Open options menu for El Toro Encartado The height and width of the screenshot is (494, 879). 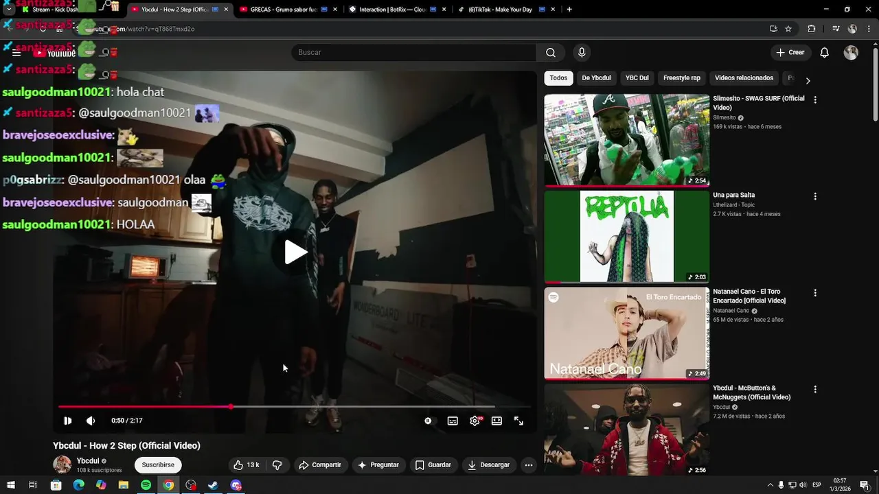815,293
